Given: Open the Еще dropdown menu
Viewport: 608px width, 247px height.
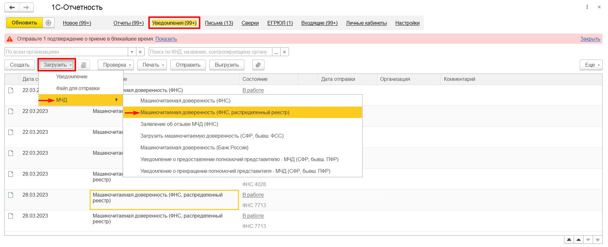Looking at the screenshot, I should [591, 65].
